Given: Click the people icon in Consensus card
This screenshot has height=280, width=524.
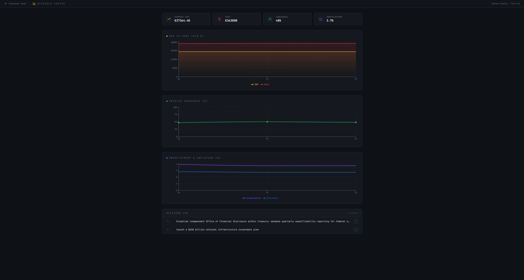Looking at the screenshot, I should click(270, 19).
